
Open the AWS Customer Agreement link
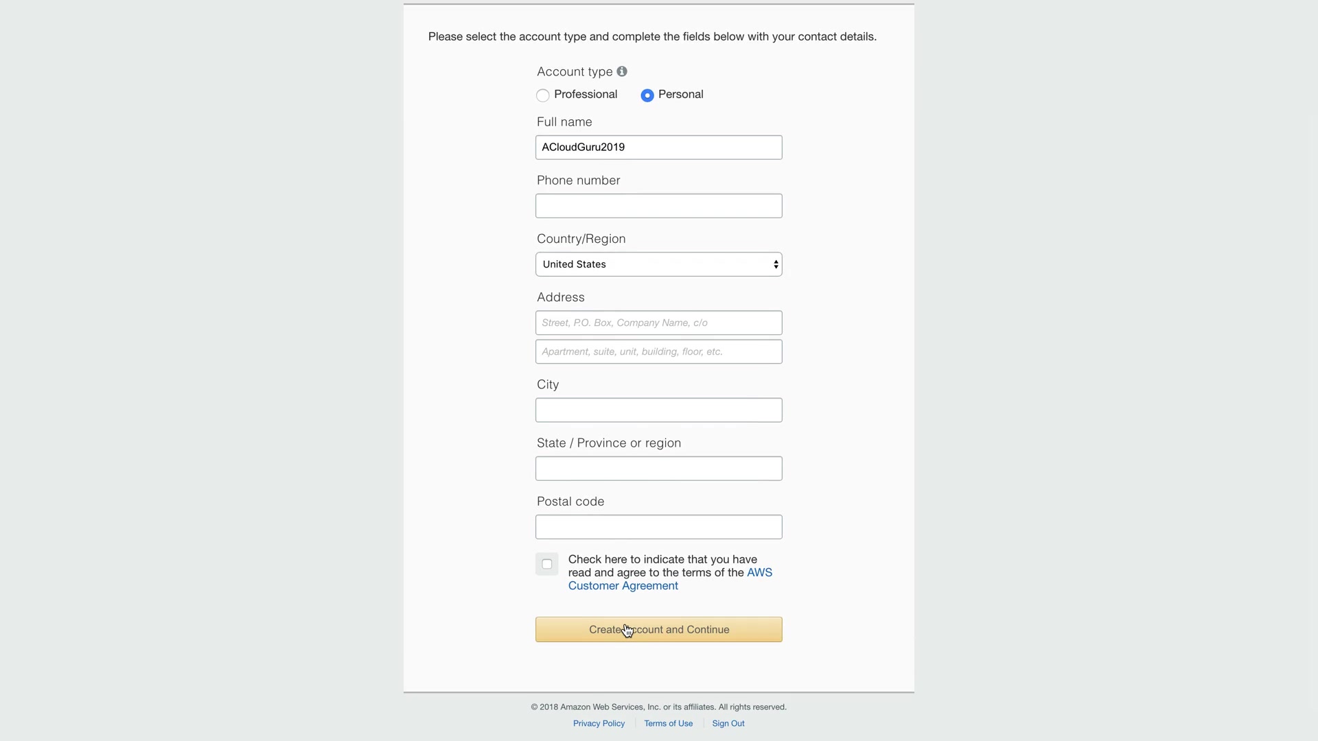(623, 586)
